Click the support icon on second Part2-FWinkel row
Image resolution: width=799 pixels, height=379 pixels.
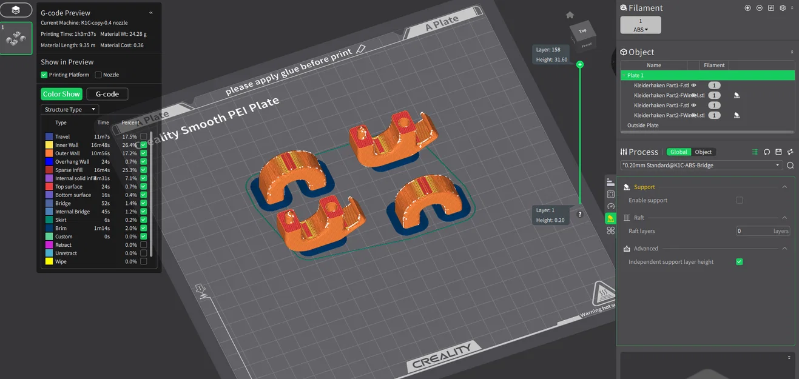click(x=737, y=115)
